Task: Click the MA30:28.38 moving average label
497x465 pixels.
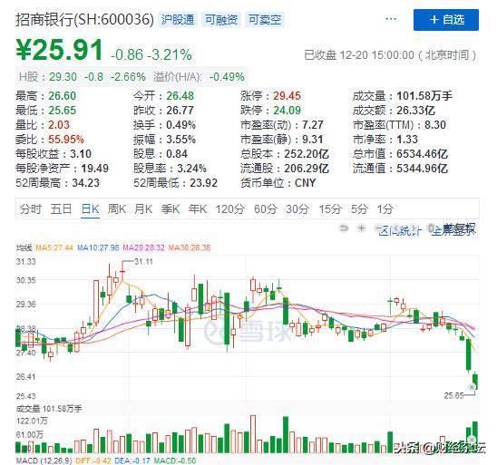Action: tap(190, 247)
